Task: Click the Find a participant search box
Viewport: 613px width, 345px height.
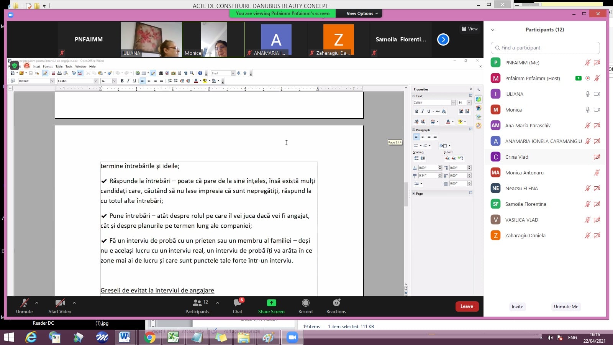Action: [545, 48]
